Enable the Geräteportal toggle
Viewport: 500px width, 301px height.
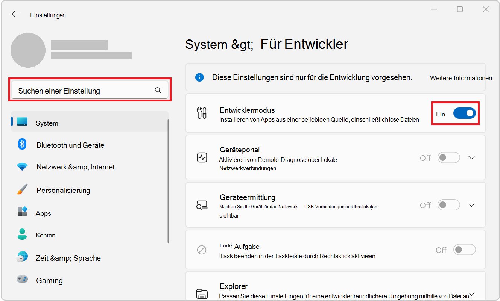click(x=448, y=157)
